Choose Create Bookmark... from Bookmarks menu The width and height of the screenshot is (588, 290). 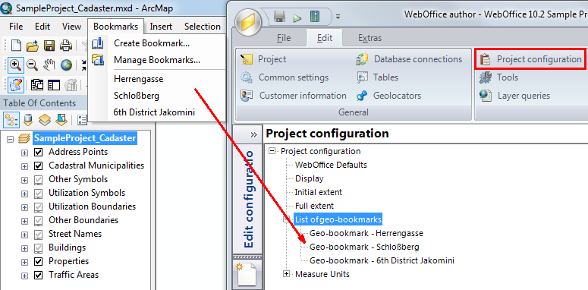click(152, 43)
